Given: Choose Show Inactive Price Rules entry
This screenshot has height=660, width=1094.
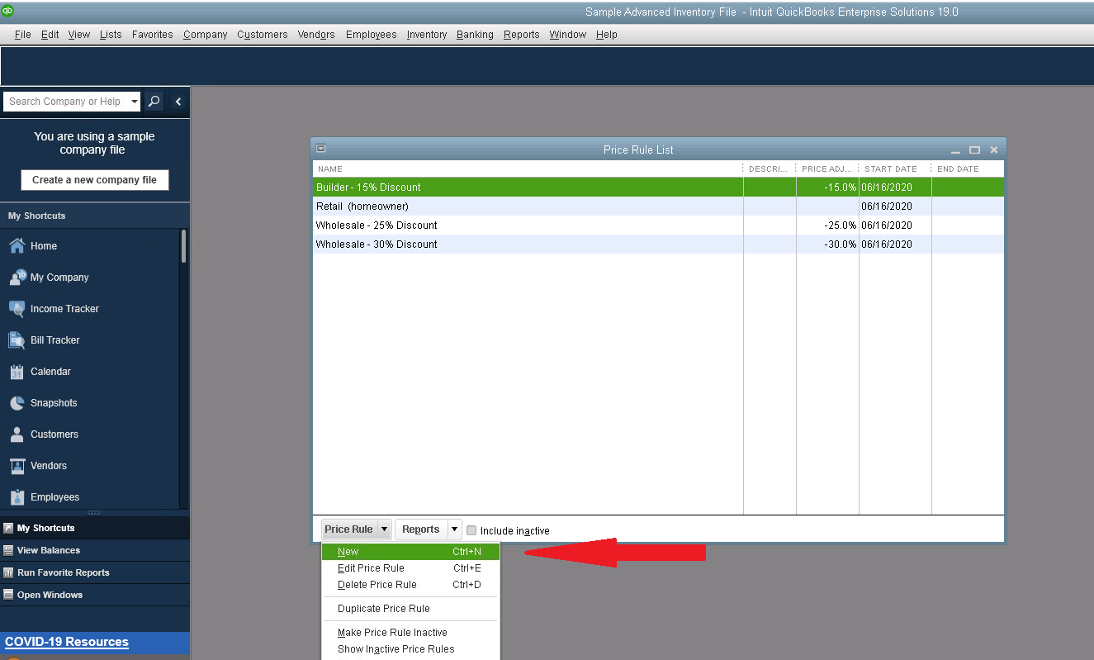Looking at the screenshot, I should click(x=410, y=649).
